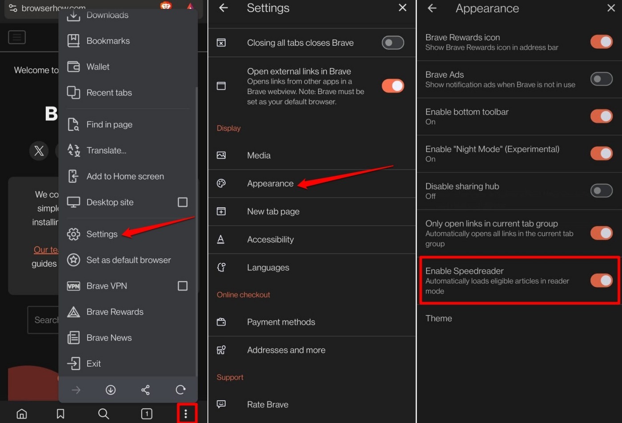This screenshot has width=622, height=423.
Task: Go back from the Settings screen
Action: 223,8
